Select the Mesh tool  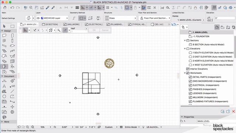(x=12, y=71)
